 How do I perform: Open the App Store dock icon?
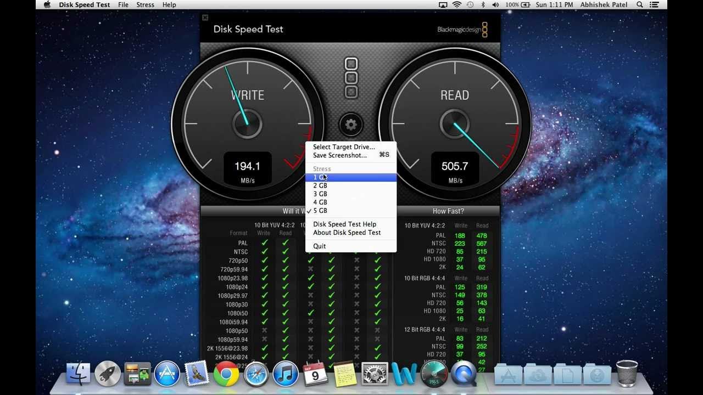coord(167,374)
